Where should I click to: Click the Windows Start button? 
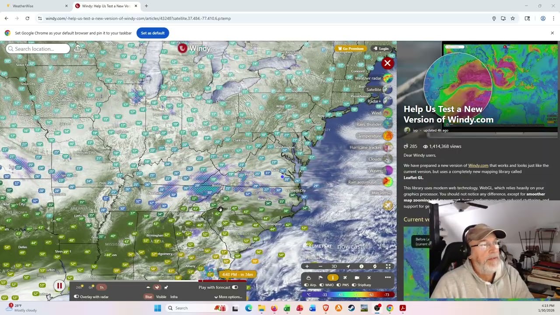157,308
